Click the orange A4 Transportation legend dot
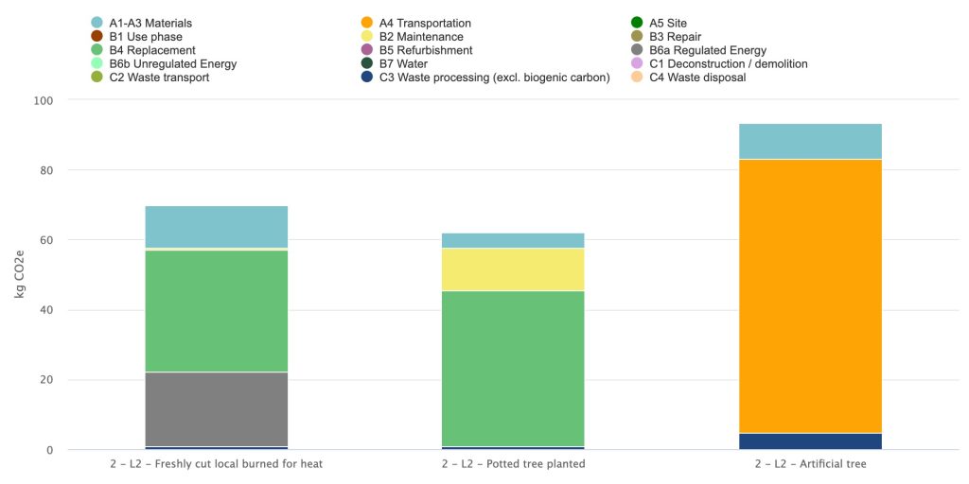This screenshot has width=969, height=484. point(367,23)
